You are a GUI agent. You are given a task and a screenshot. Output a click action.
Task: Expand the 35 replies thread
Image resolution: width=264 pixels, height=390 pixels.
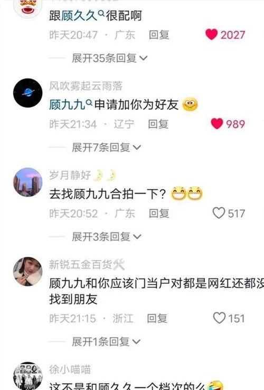110,58
